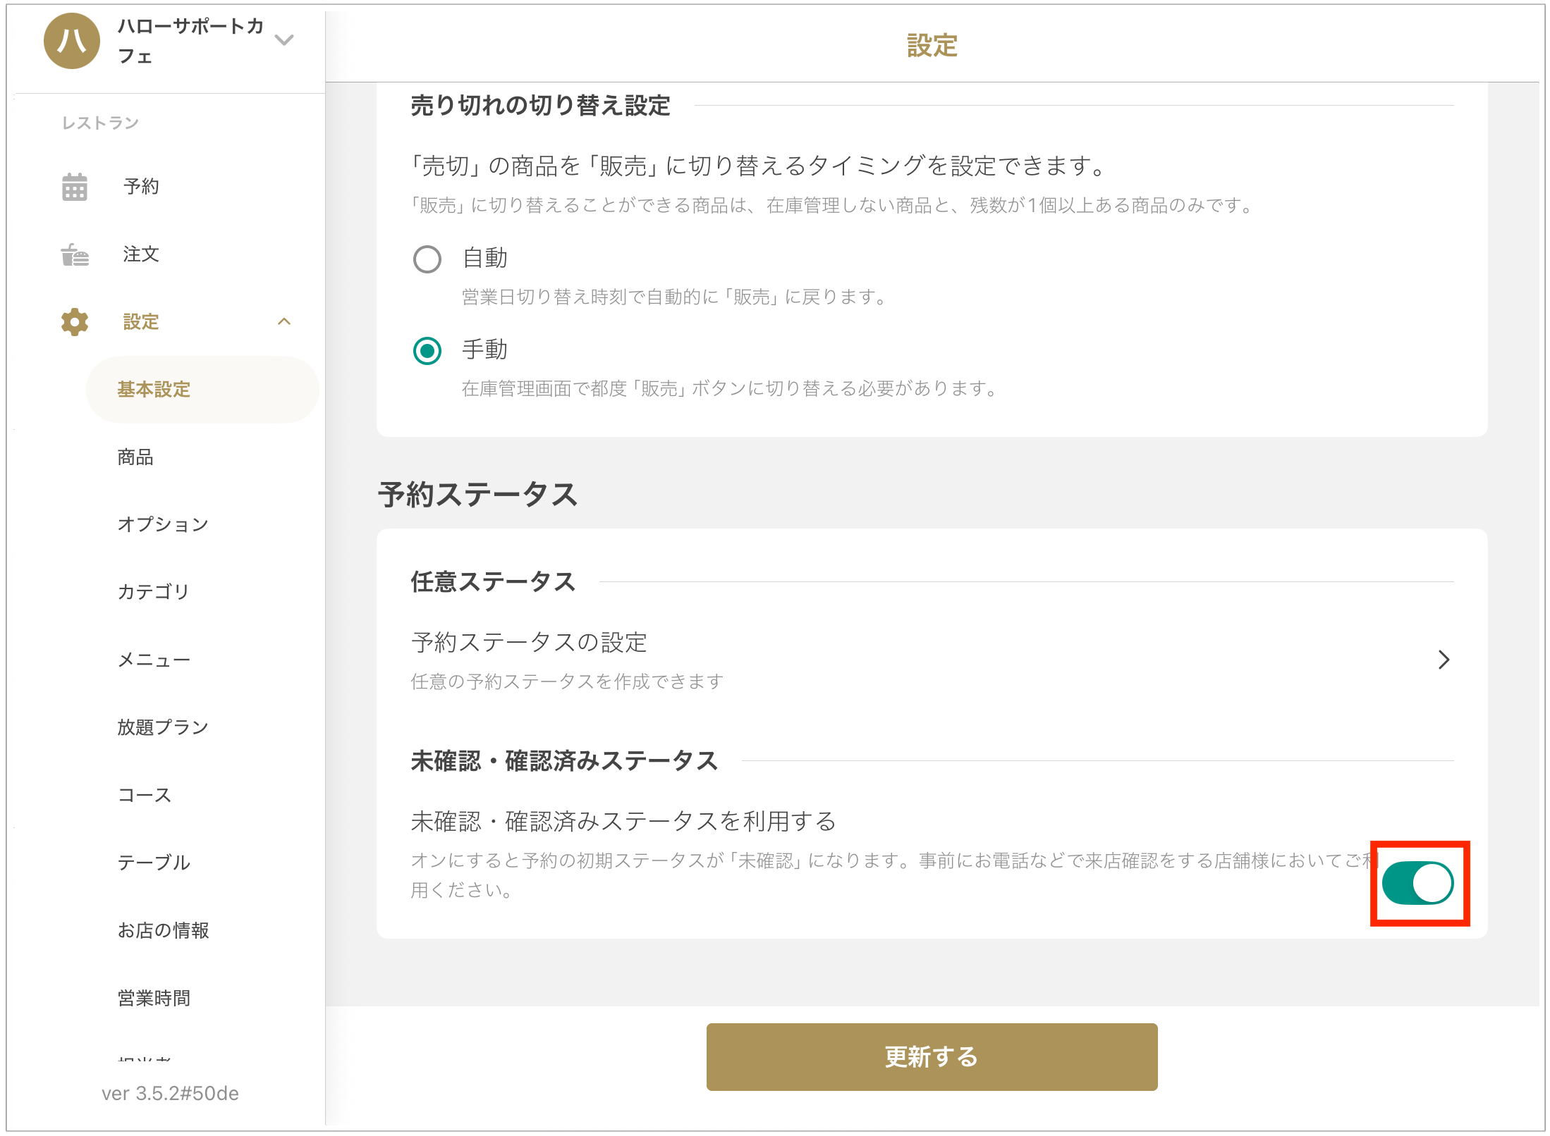Go to the オプション page
The height and width of the screenshot is (1136, 1550).
[163, 524]
